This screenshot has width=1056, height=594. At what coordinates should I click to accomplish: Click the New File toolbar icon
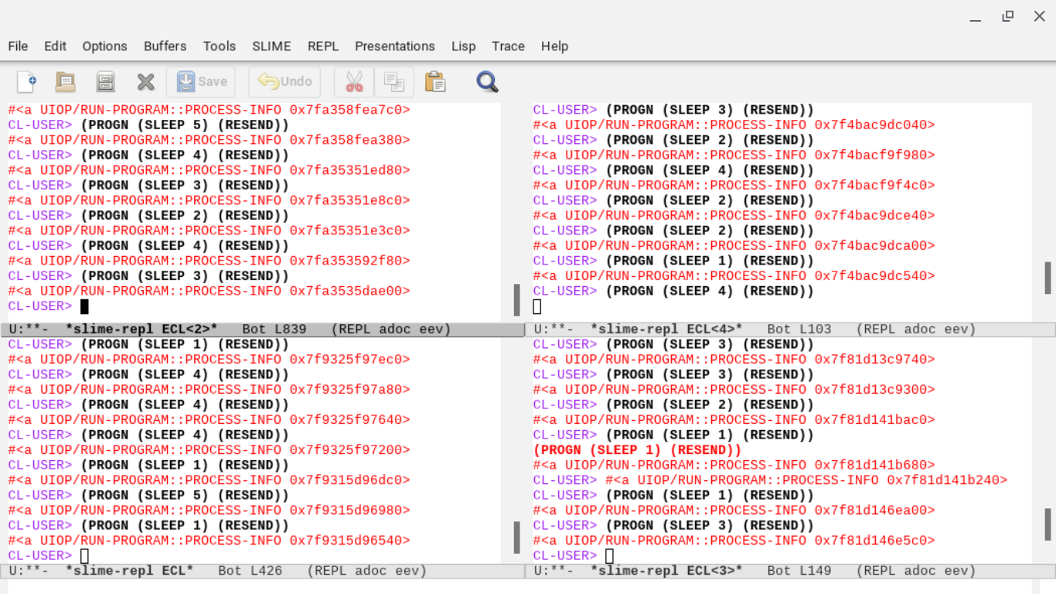tap(26, 82)
